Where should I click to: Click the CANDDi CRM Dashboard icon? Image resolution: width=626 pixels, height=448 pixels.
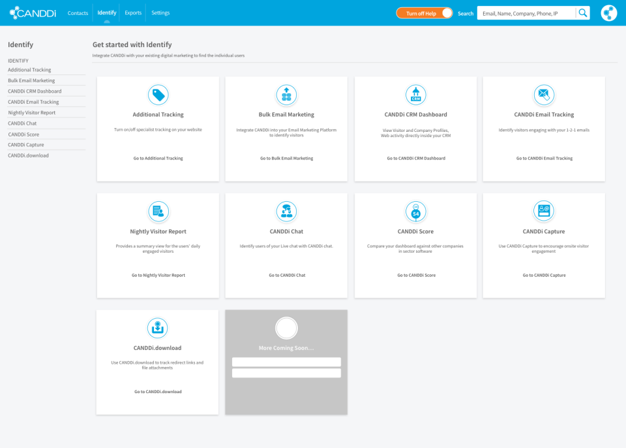coord(415,95)
